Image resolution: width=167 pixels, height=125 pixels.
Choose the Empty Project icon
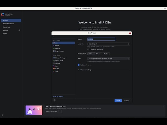coord(54,51)
